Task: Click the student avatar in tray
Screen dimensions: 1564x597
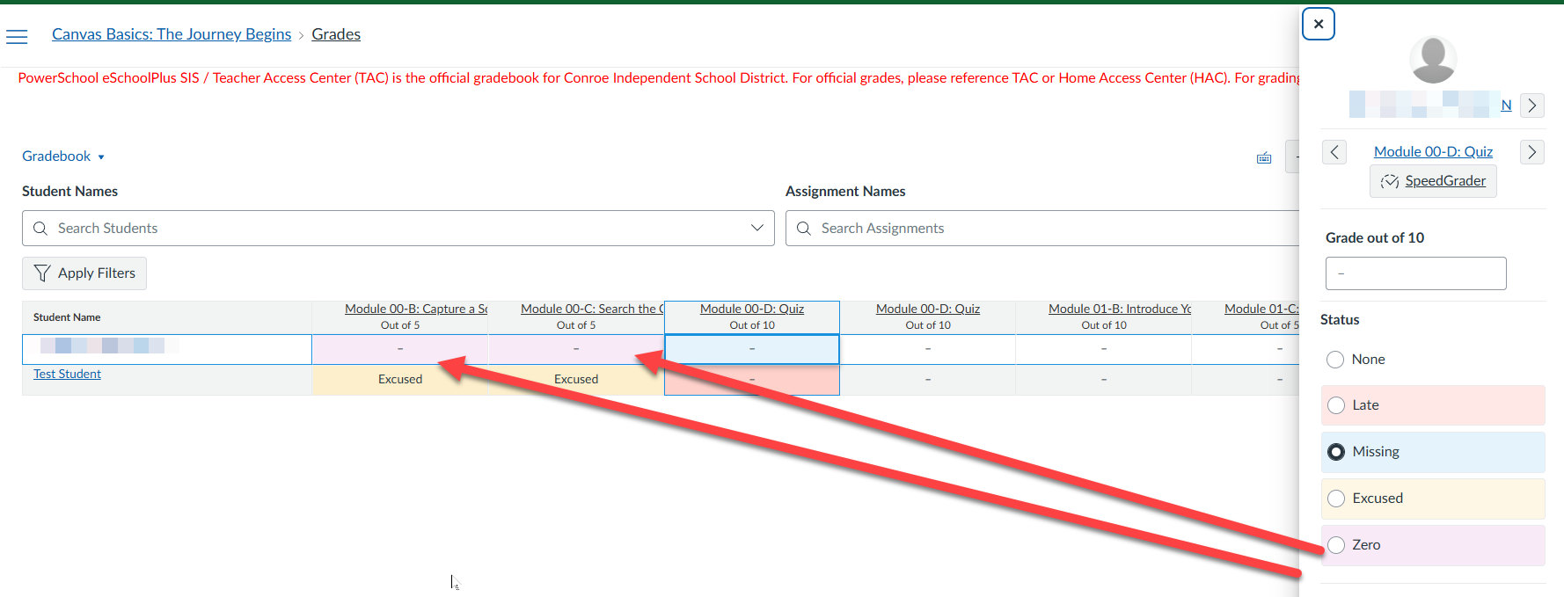Action: coord(1432,60)
